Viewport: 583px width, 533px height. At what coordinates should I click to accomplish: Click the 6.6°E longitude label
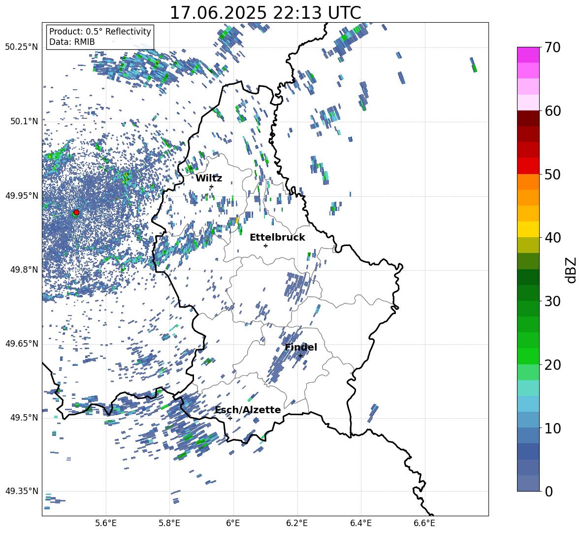(424, 523)
